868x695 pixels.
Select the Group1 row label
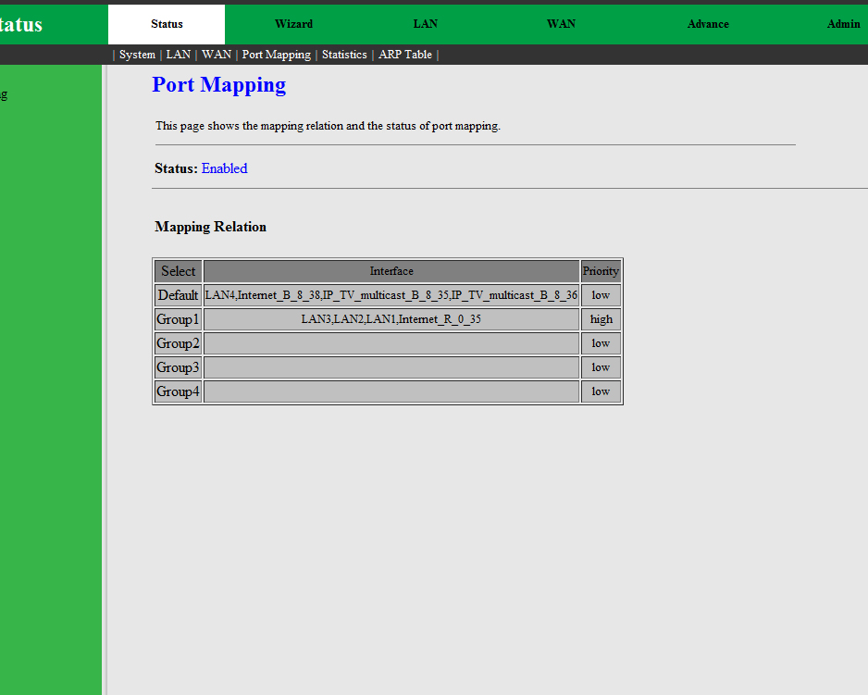pos(178,319)
